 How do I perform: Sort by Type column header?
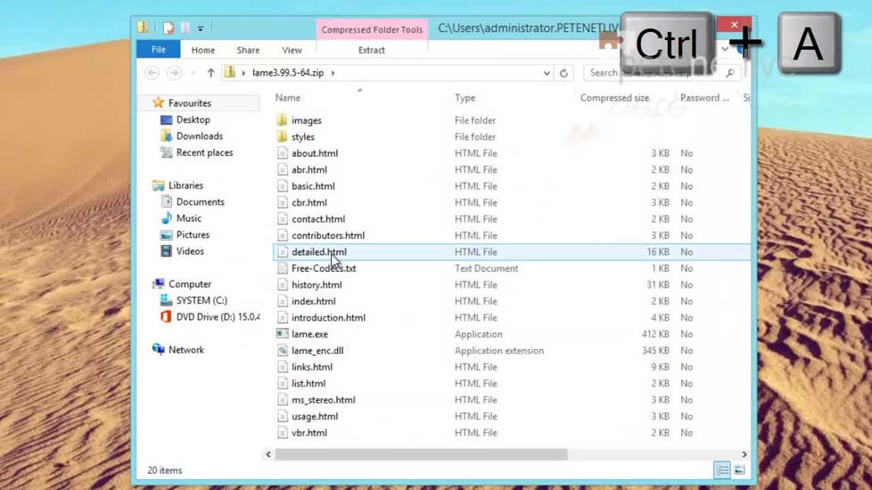465,98
